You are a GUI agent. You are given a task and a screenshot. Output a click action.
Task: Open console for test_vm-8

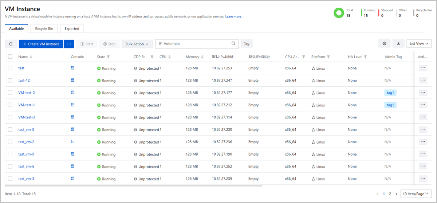click(x=72, y=129)
